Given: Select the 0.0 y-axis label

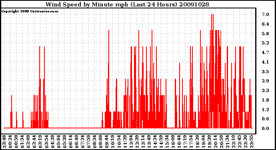Looking at the screenshot, I should click(265, 128).
